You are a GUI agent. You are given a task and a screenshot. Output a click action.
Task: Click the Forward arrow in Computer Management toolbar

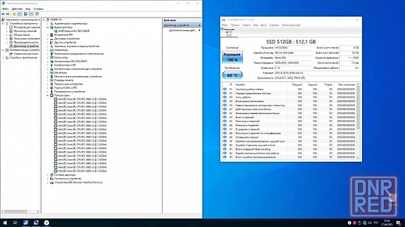click(8, 14)
